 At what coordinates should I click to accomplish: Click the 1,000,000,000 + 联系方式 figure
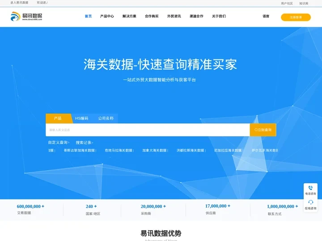282,210
